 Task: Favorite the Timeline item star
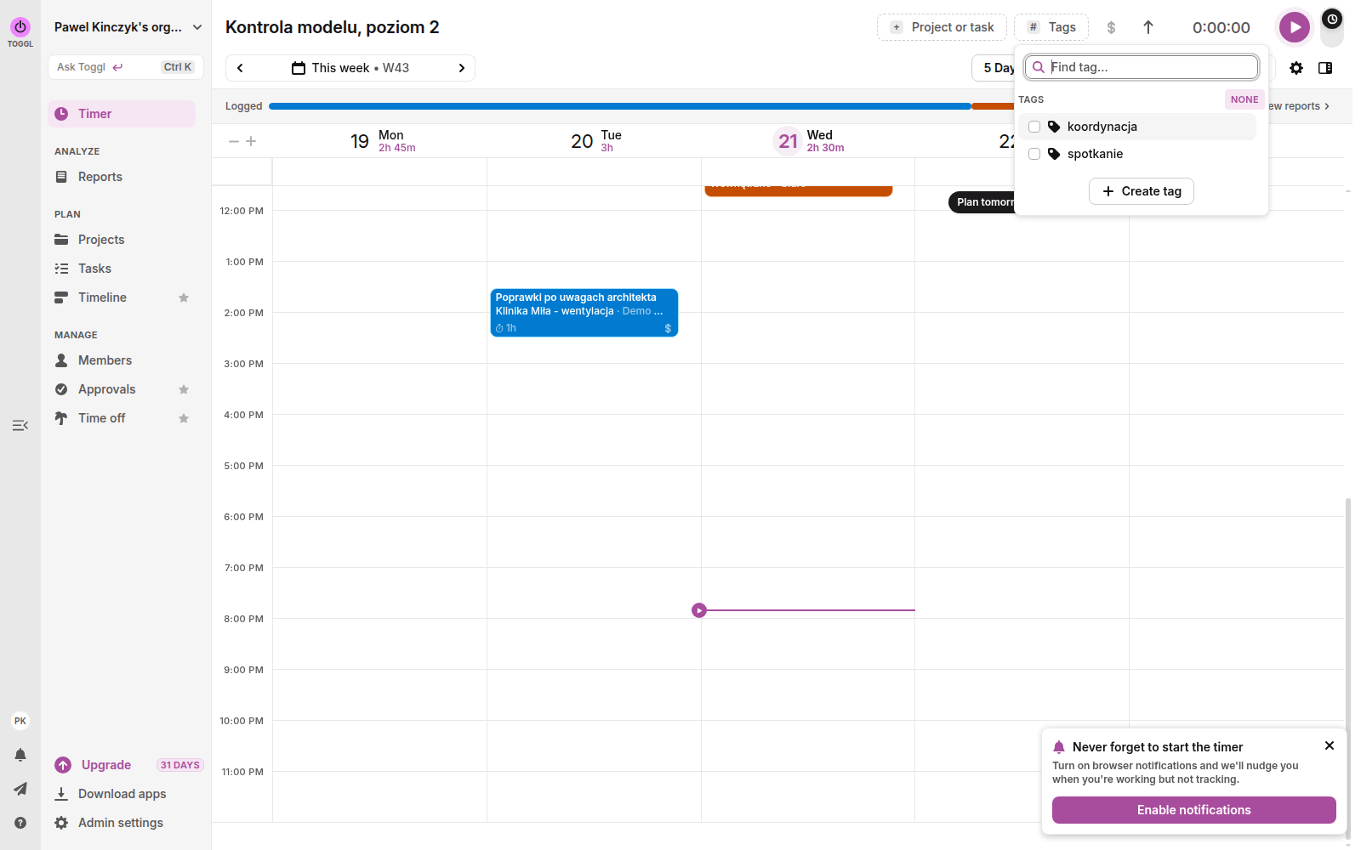click(184, 297)
